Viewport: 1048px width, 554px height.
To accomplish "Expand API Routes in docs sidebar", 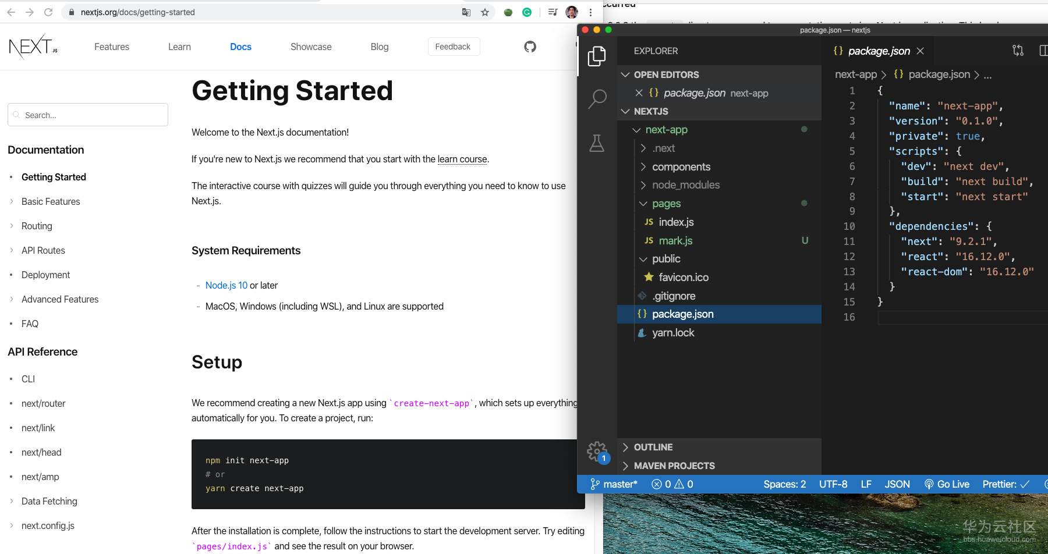I will (x=43, y=250).
